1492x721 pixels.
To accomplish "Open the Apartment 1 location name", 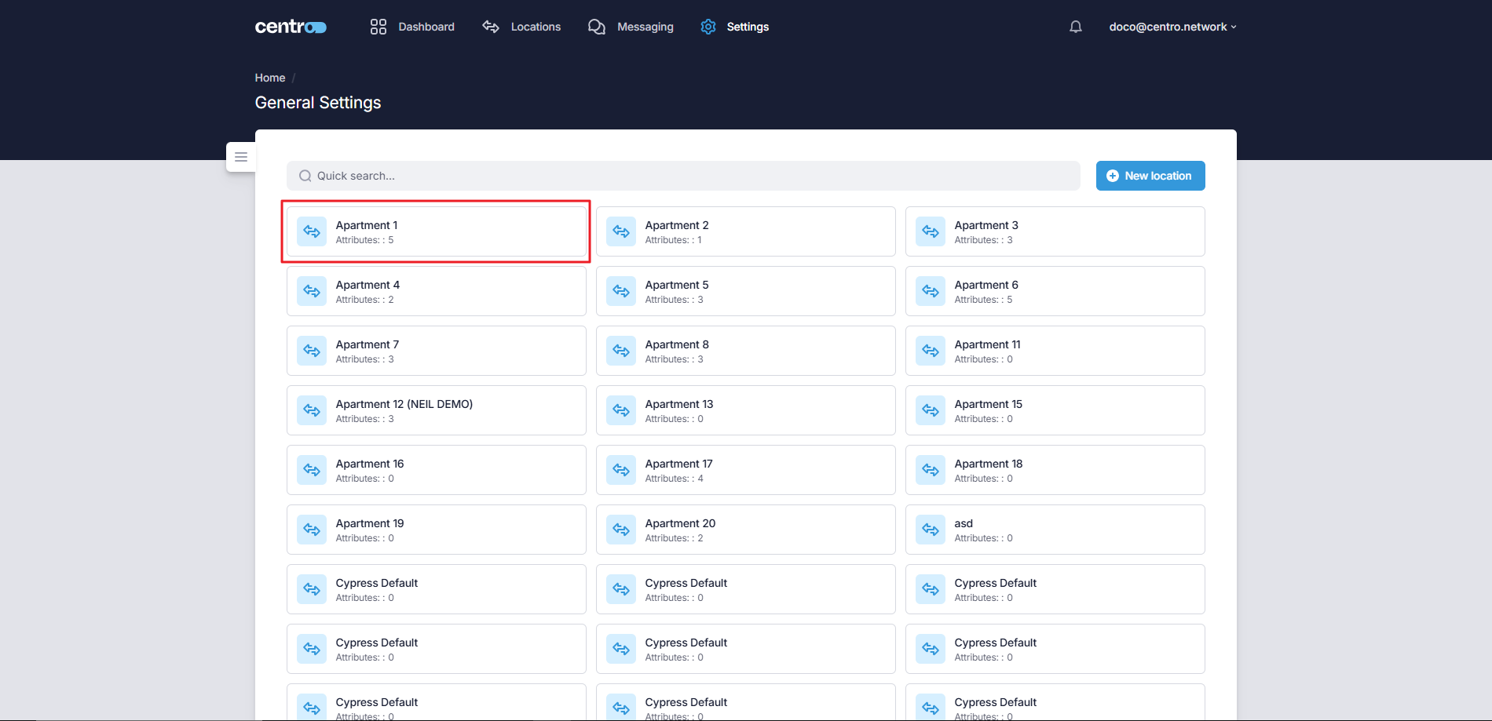I will coord(367,225).
